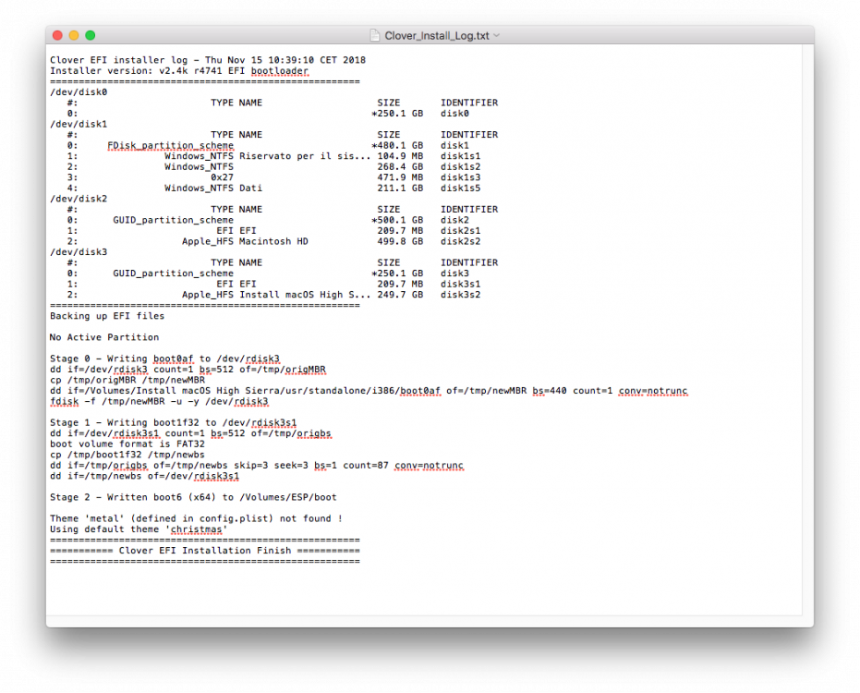Click the '*480.1 GB' disk1 size
This screenshot has height=693, width=860.
pos(397,145)
